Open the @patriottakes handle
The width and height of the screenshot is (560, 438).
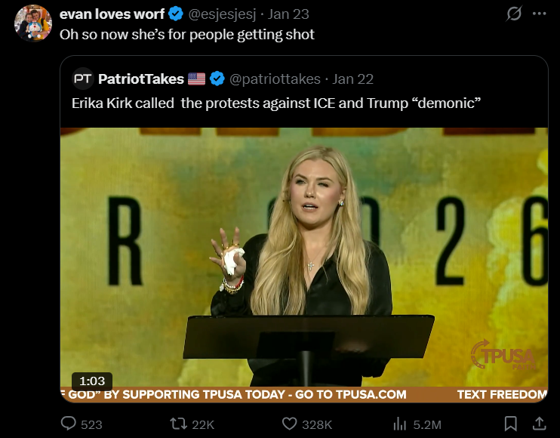(275, 79)
